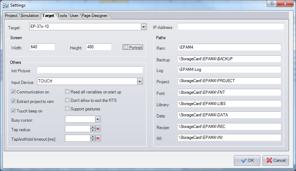Click the screen Height field

click(x=99, y=47)
